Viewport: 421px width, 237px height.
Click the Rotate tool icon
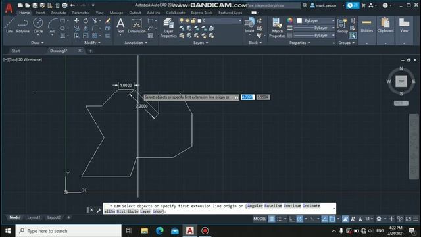click(86, 20)
